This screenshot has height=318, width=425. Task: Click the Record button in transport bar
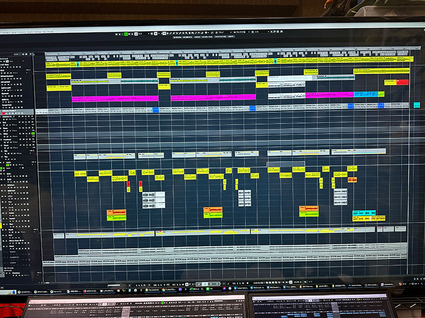[x=217, y=284]
